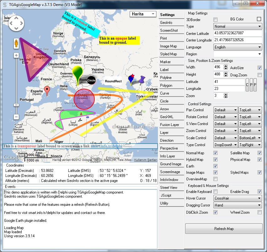Click the large green balloon marker
This screenshot has width=267, height=252.
[78, 75]
